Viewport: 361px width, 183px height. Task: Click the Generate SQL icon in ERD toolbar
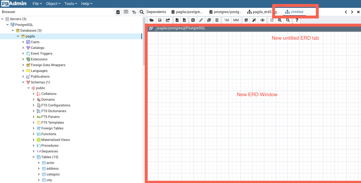click(177, 20)
